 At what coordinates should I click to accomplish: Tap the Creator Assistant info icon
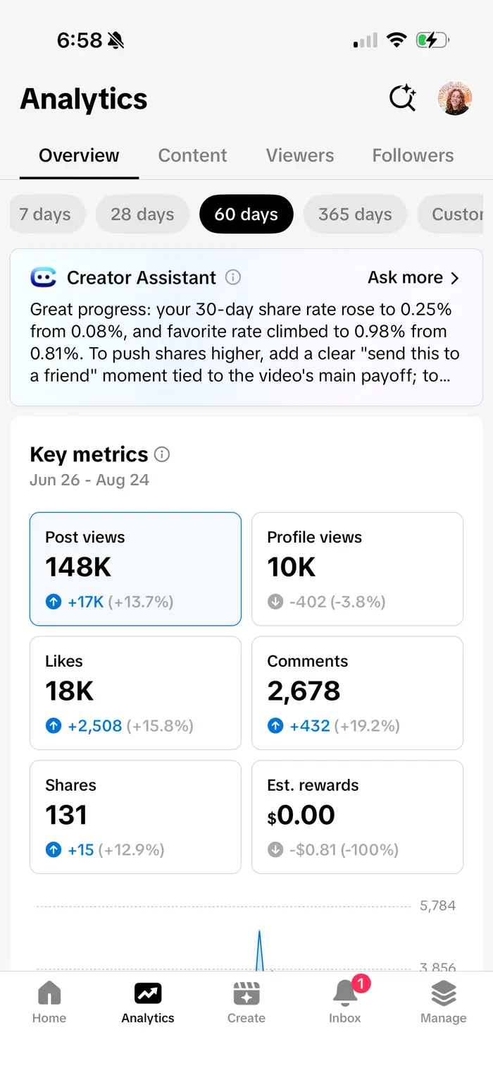tap(232, 277)
